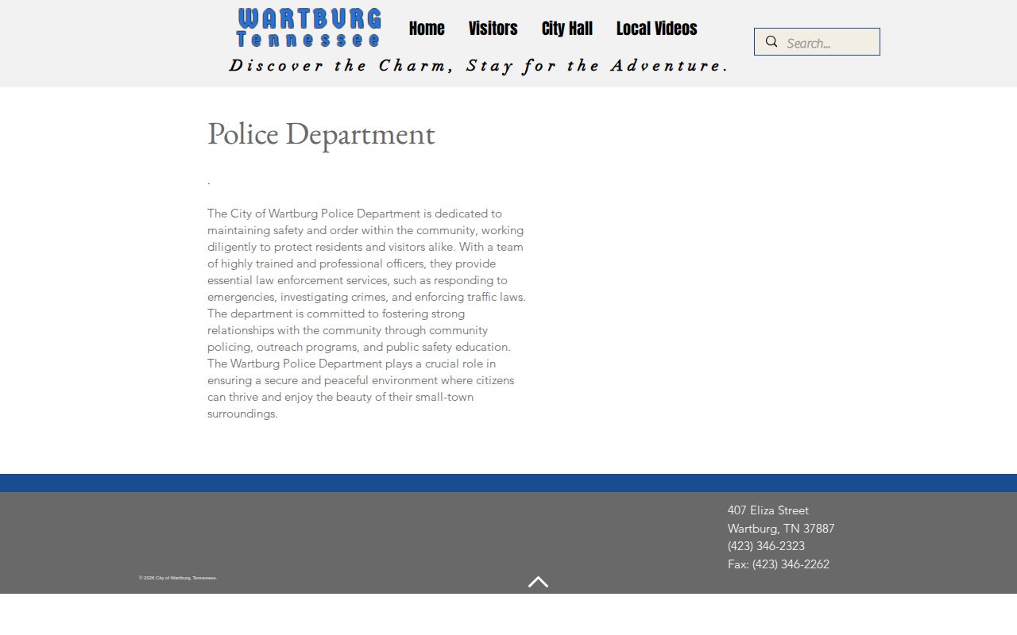Open the Home menu item
This screenshot has width=1017, height=635.
(x=427, y=29)
